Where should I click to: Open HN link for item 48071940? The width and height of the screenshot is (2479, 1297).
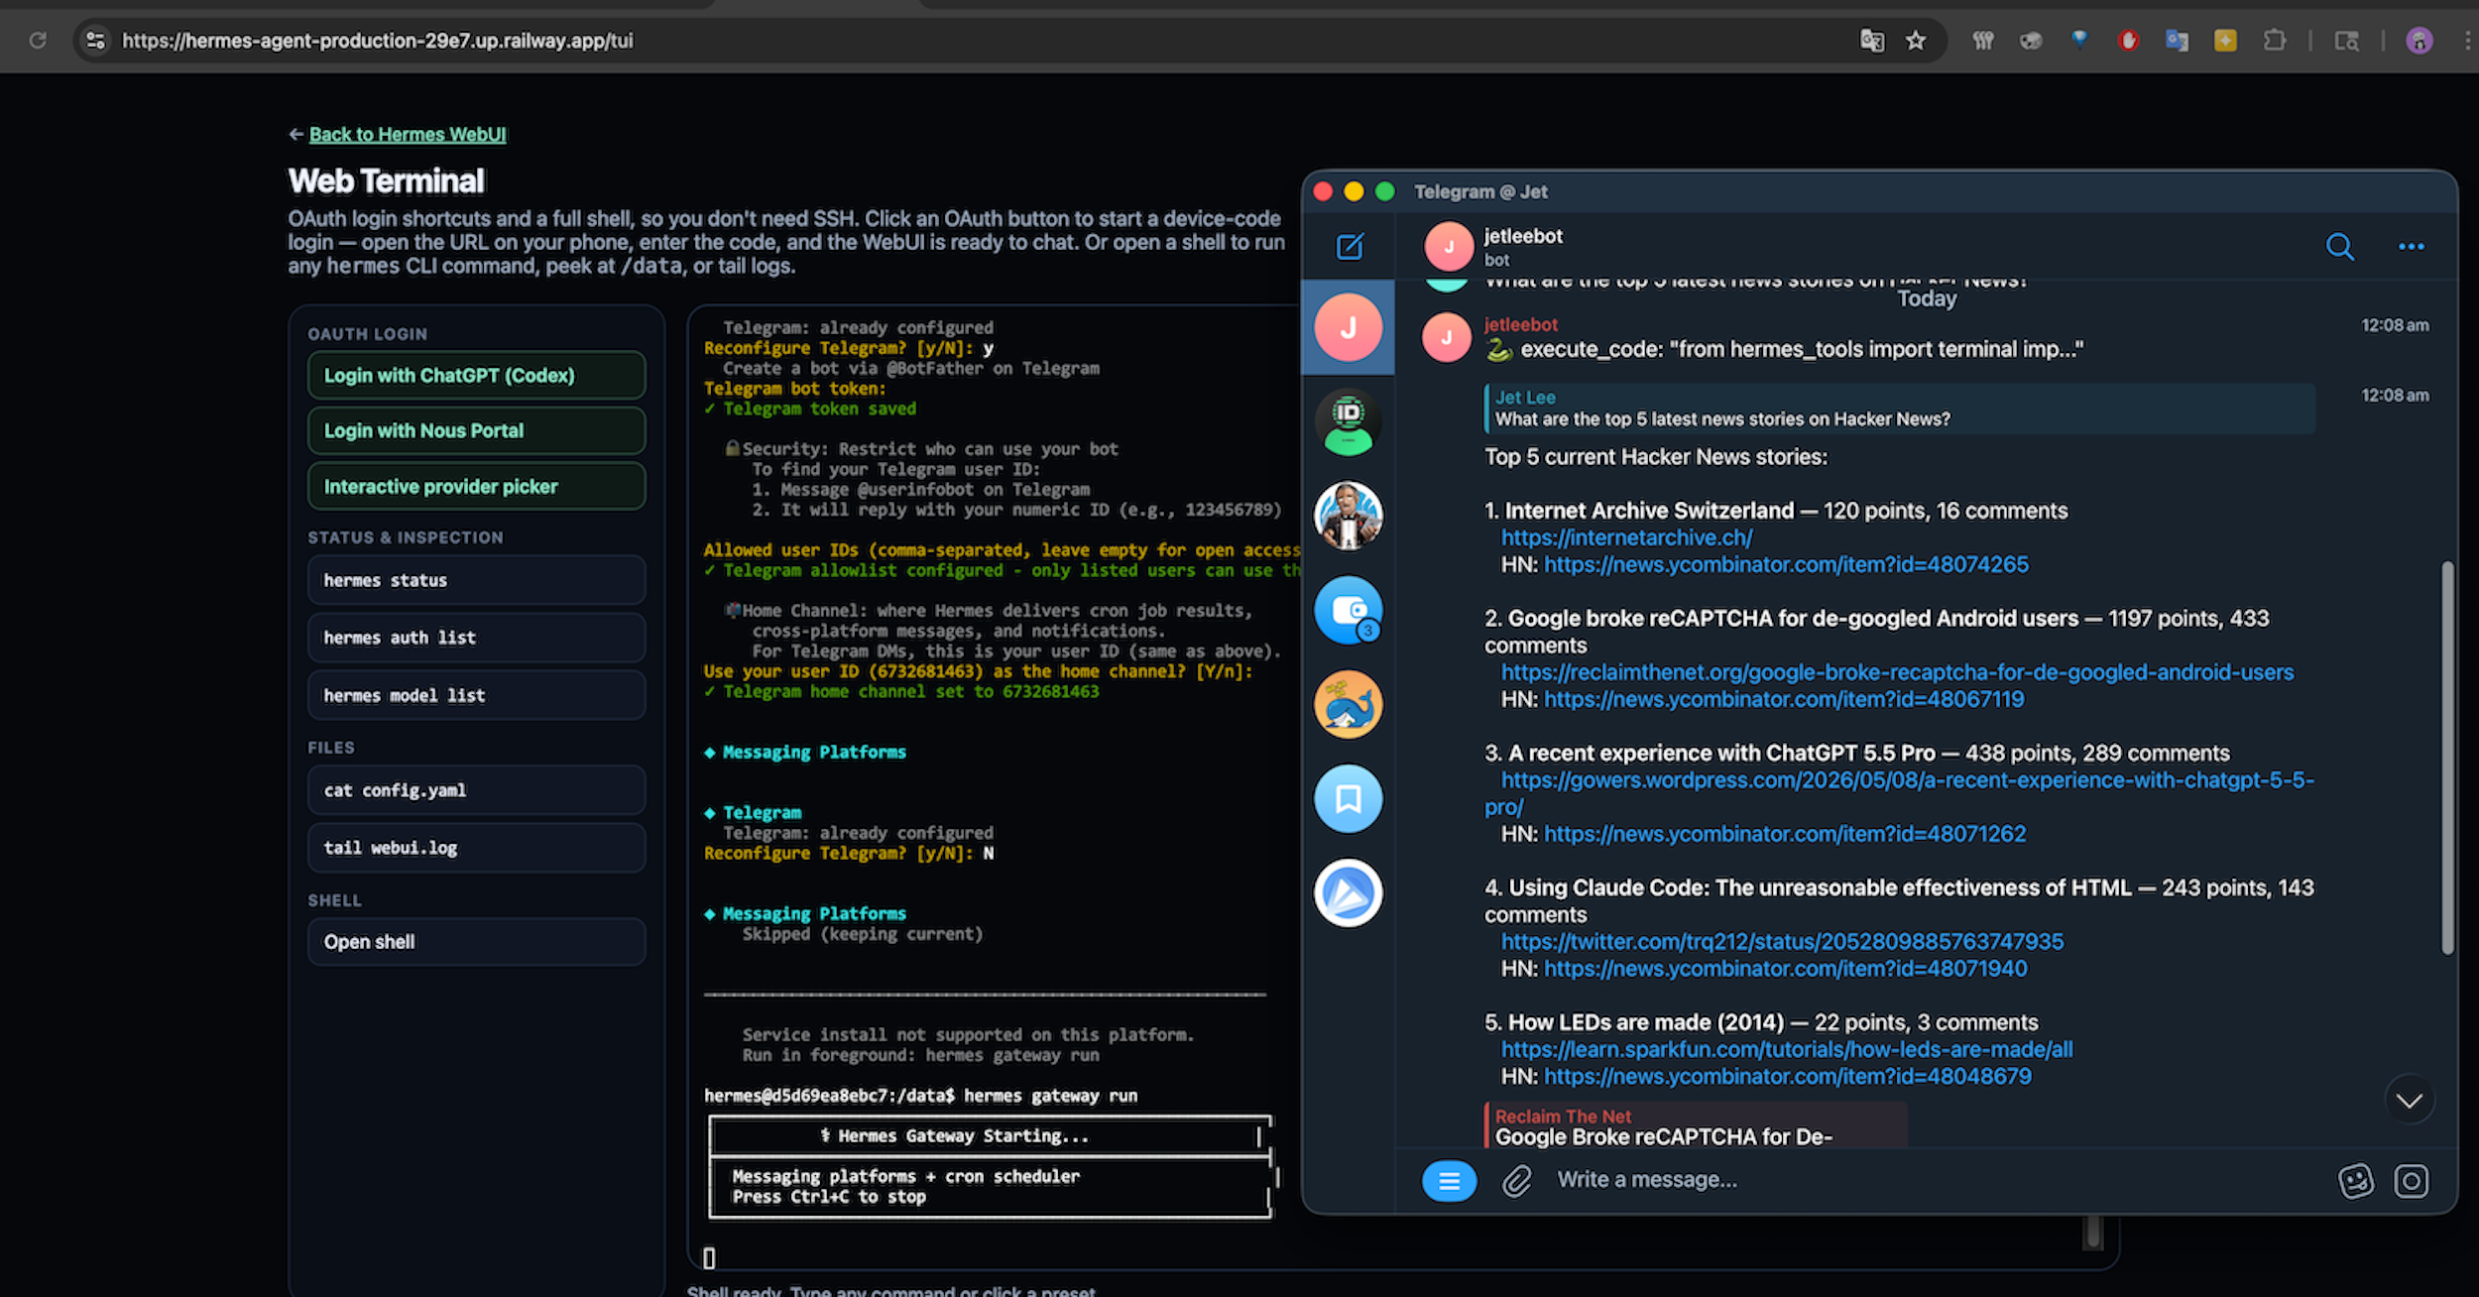(1786, 969)
